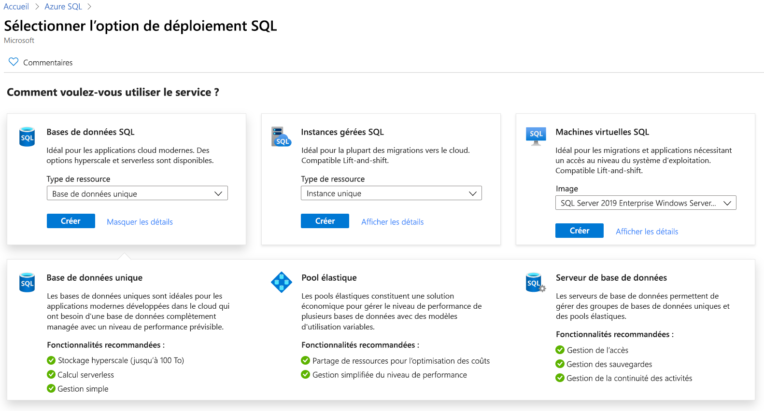Viewport: 764px width, 411px height.
Task: Click green check beside Stockage hyperscale
Action: point(51,360)
